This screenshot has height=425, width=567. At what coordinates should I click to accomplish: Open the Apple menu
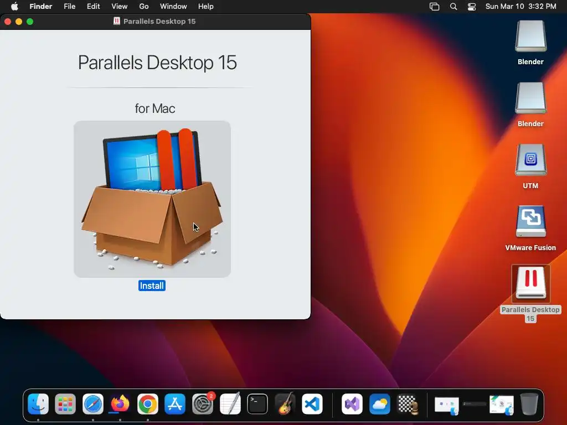[x=14, y=7]
